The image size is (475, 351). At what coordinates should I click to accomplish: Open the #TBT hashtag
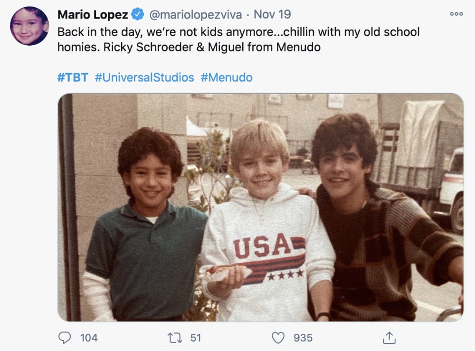73,77
